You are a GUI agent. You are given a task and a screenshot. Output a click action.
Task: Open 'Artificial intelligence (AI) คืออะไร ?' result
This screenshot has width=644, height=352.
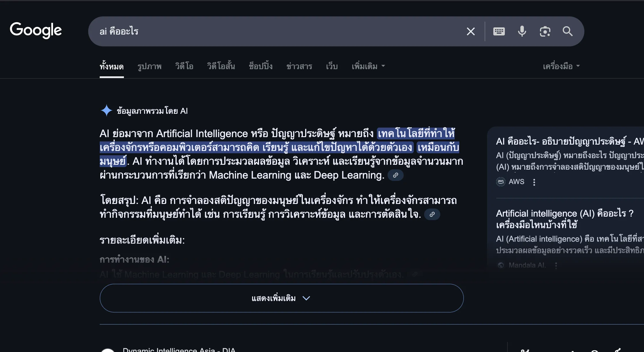(x=565, y=219)
